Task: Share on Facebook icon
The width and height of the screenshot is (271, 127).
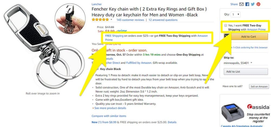Action: (x=247, y=4)
